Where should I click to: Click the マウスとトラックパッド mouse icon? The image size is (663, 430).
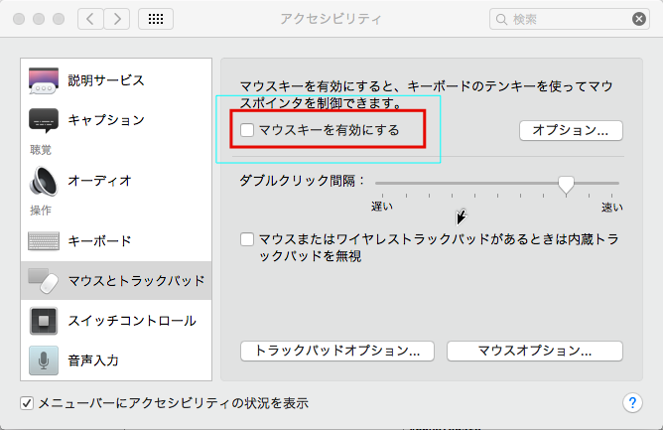44,281
